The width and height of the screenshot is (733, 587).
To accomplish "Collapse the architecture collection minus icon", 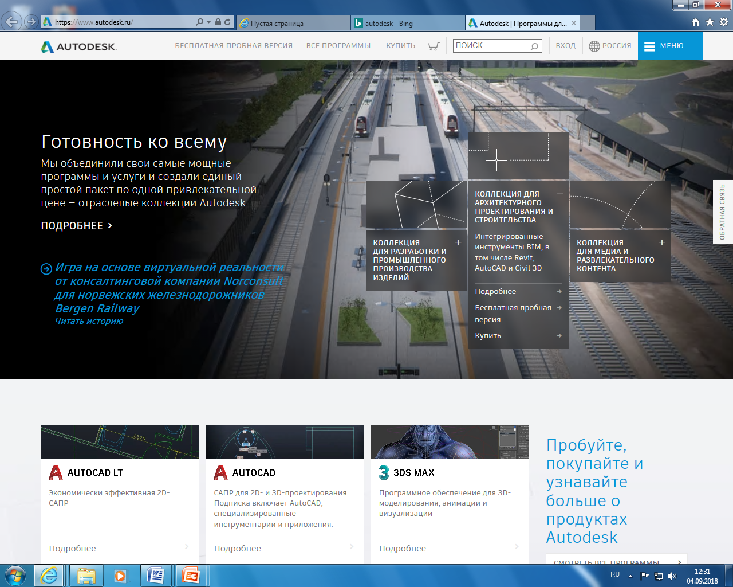I will tap(560, 193).
